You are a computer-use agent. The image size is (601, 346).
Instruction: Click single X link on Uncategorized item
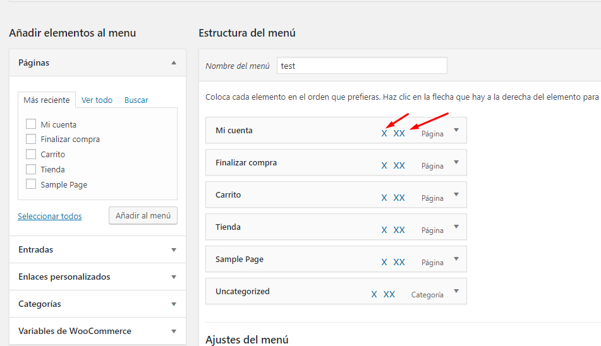pyautogui.click(x=374, y=294)
